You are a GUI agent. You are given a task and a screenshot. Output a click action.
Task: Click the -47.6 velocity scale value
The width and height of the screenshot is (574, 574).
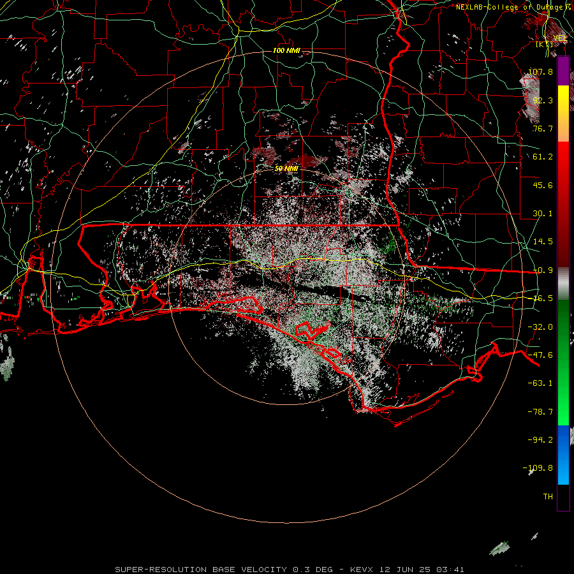tap(540, 355)
